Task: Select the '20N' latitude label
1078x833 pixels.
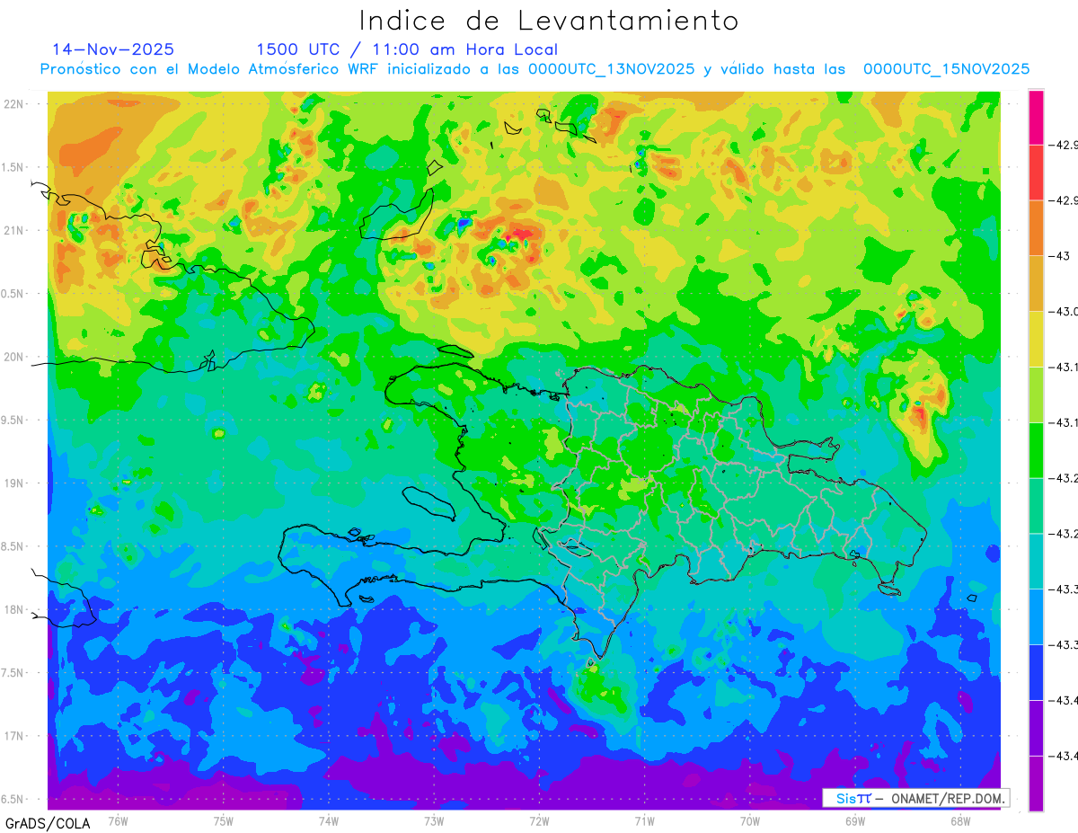Action: click(x=15, y=357)
